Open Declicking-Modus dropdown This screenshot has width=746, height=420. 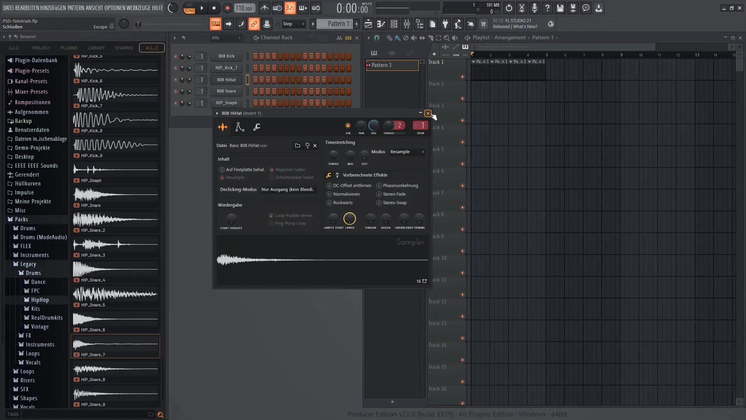click(x=288, y=189)
